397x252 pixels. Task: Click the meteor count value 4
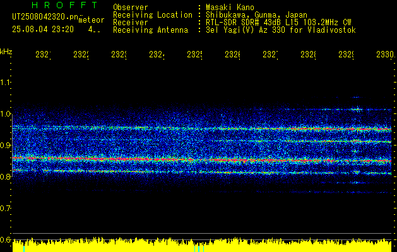pos(91,30)
